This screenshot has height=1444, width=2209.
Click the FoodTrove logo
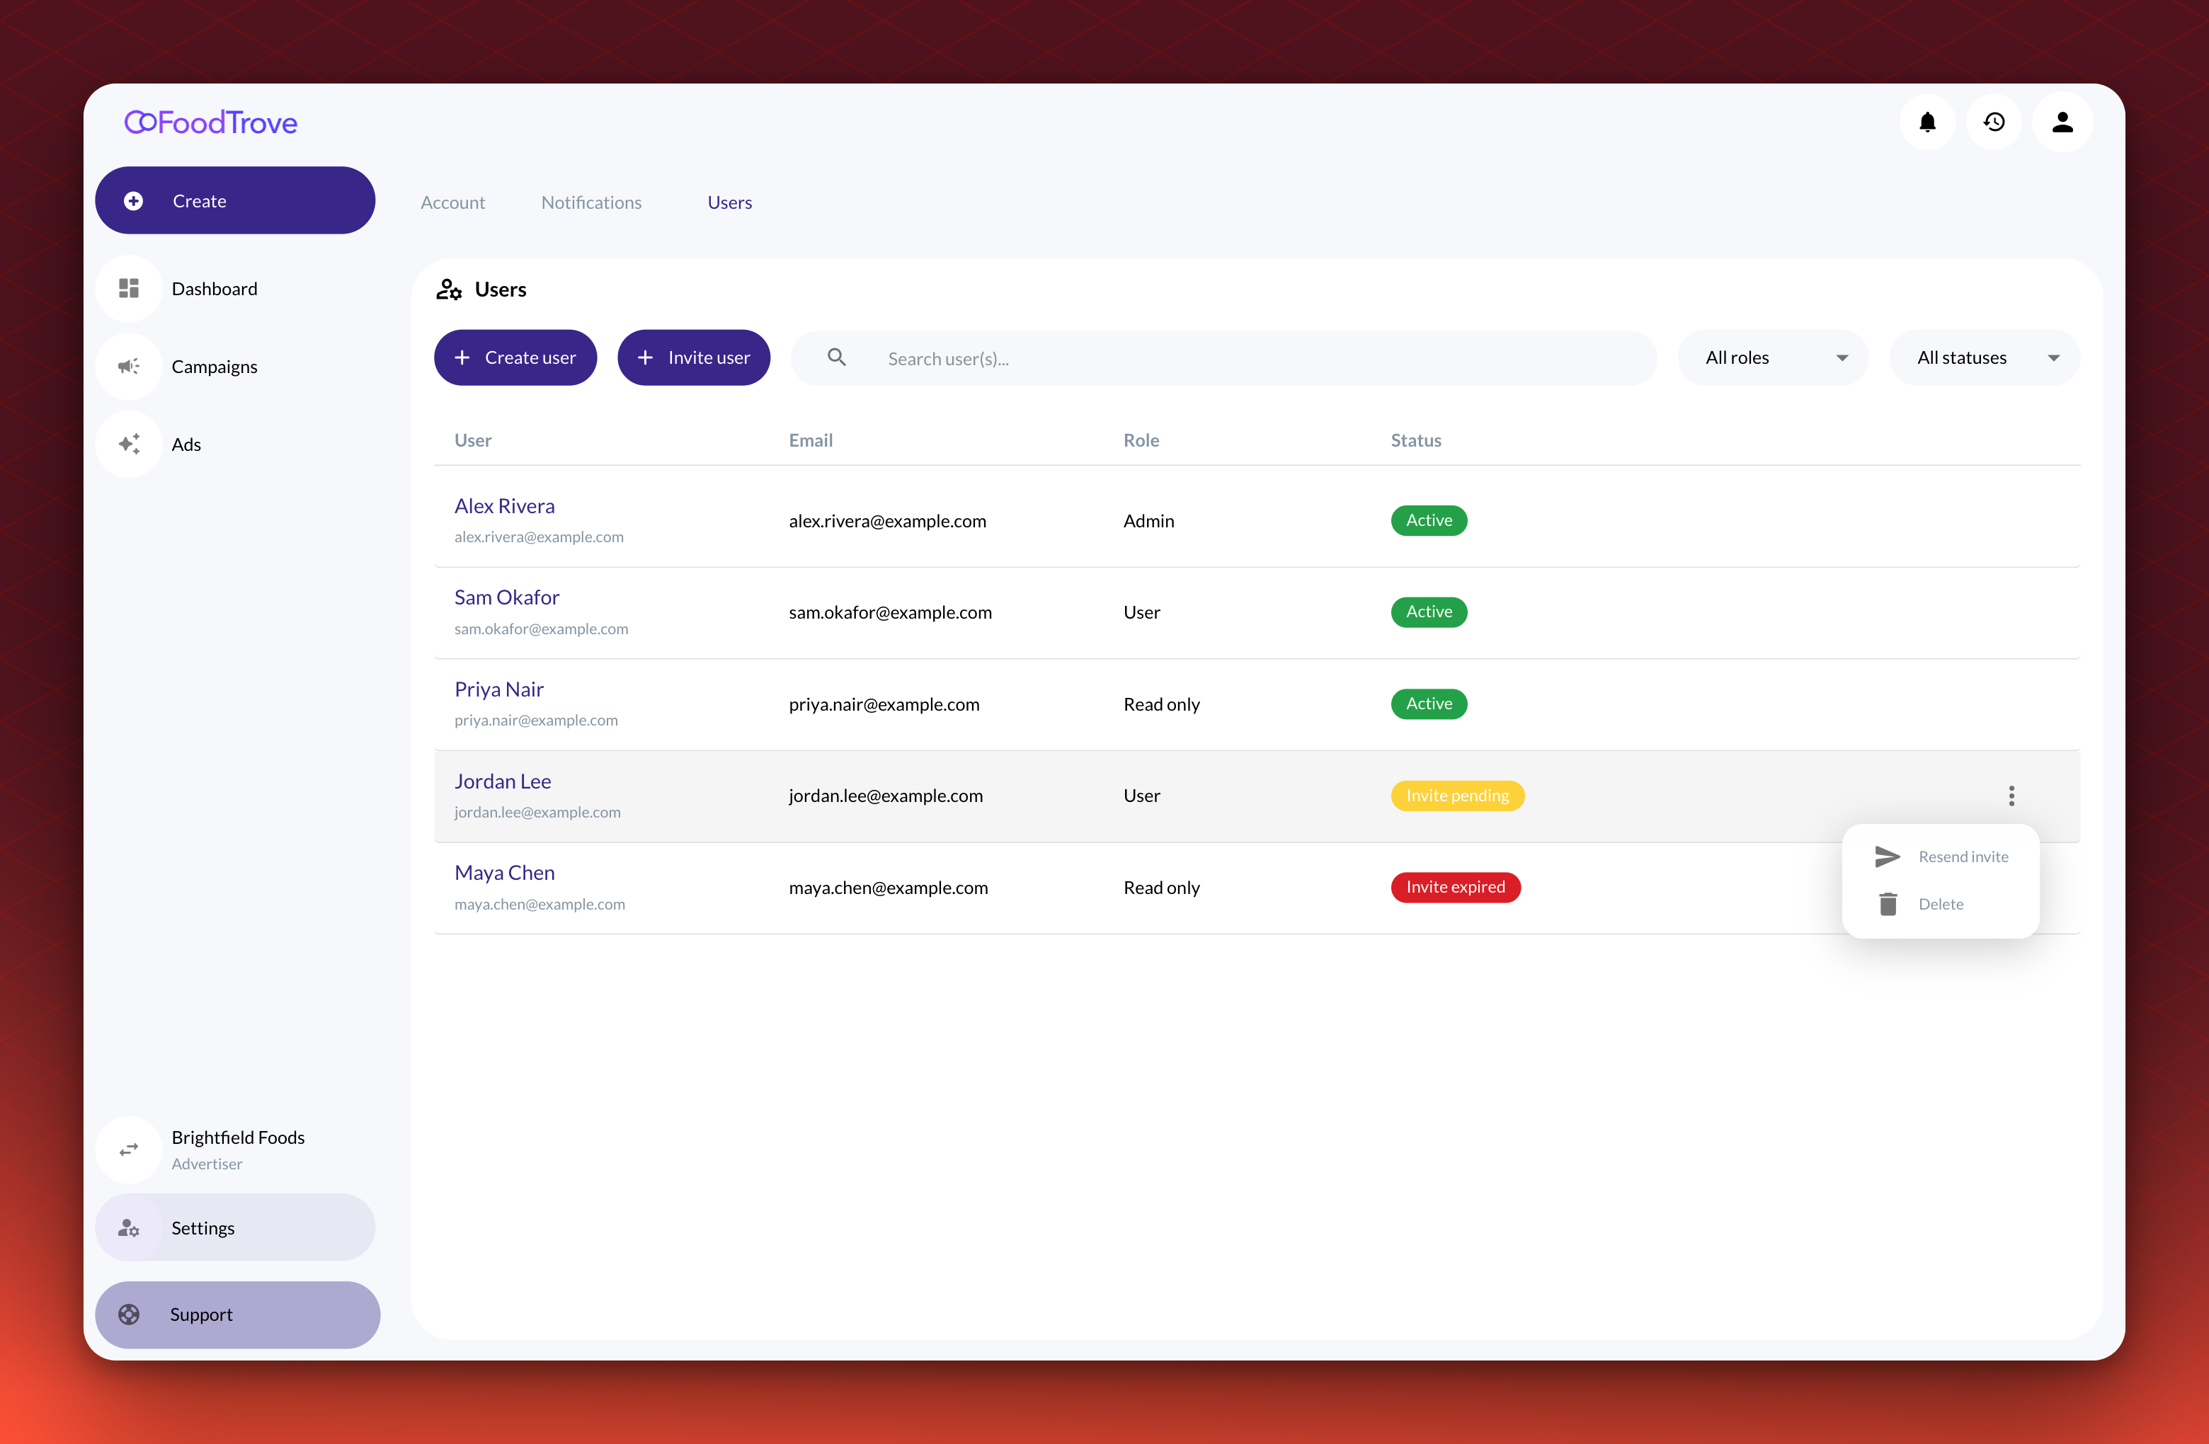pos(212,122)
